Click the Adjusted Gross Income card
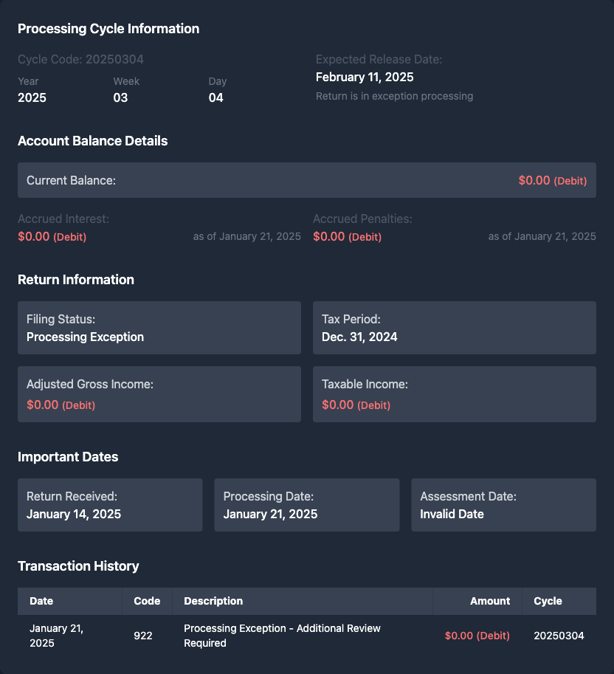 159,394
